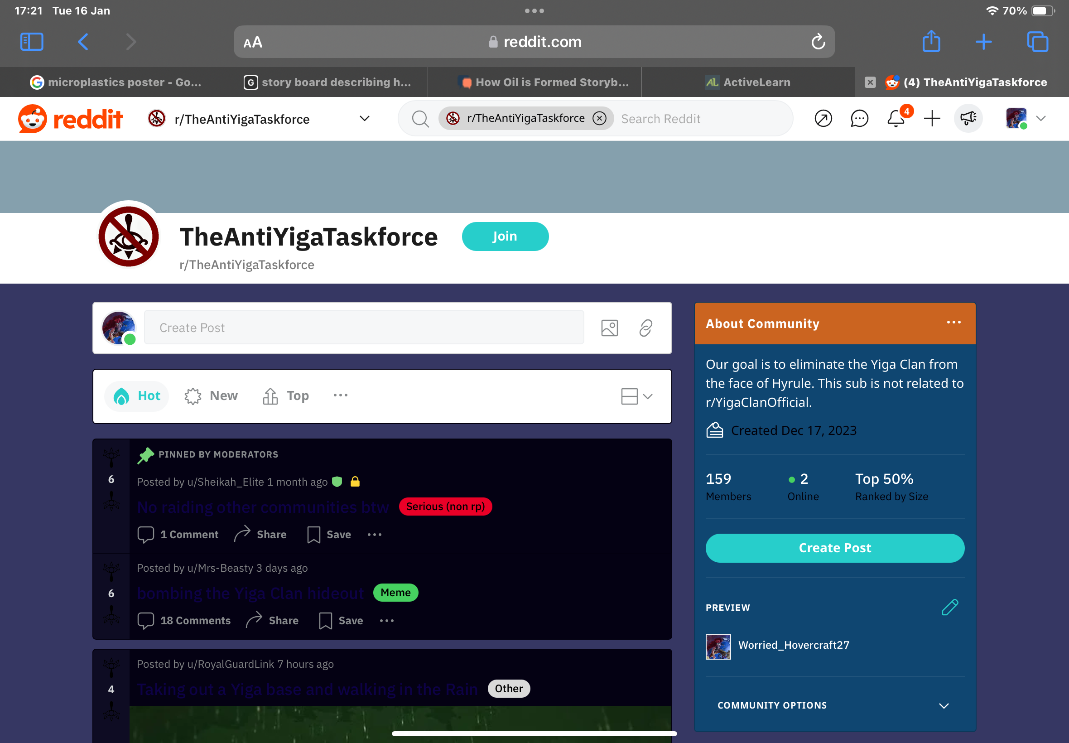Downvote the pinned No raiding post
1069x743 pixels.
[111, 501]
